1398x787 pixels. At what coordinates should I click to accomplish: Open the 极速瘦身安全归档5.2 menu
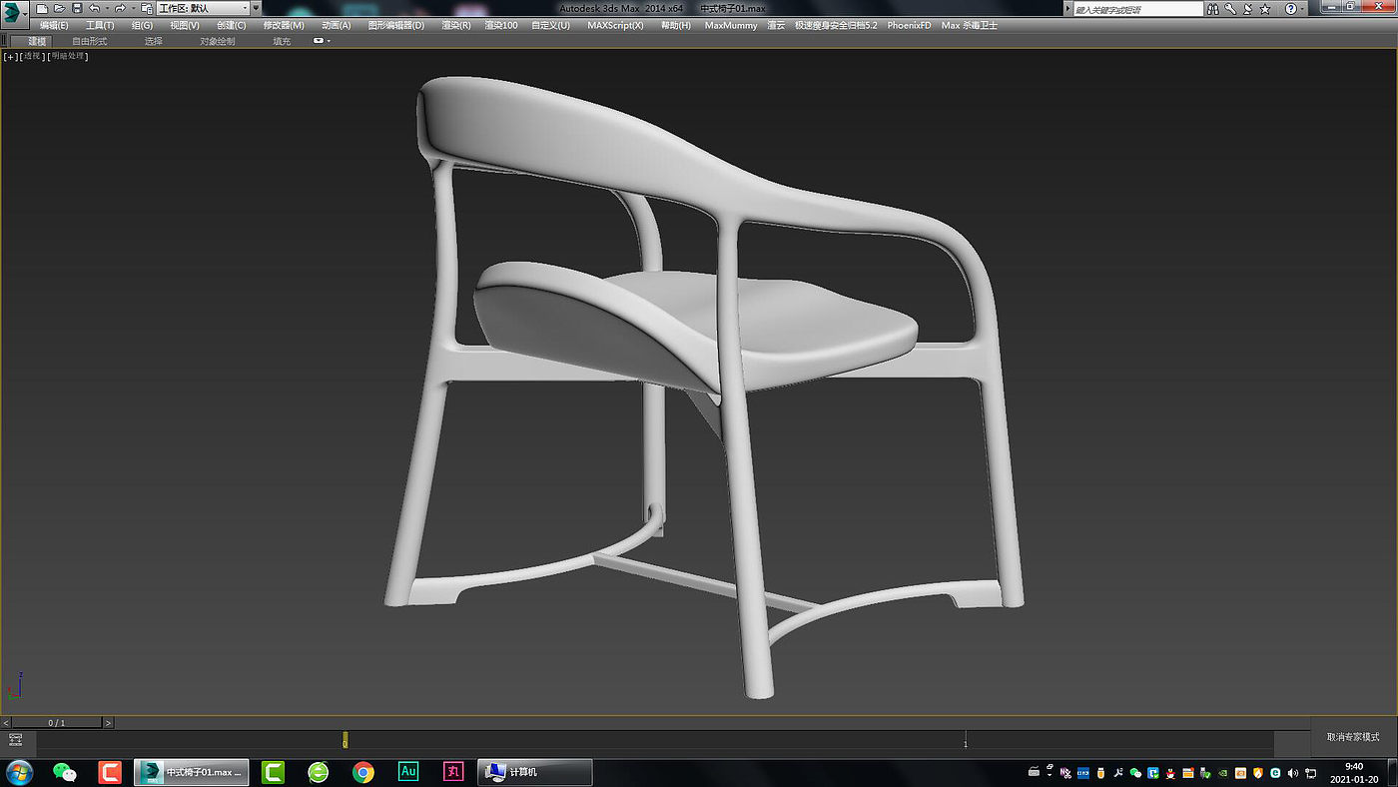[x=836, y=25]
